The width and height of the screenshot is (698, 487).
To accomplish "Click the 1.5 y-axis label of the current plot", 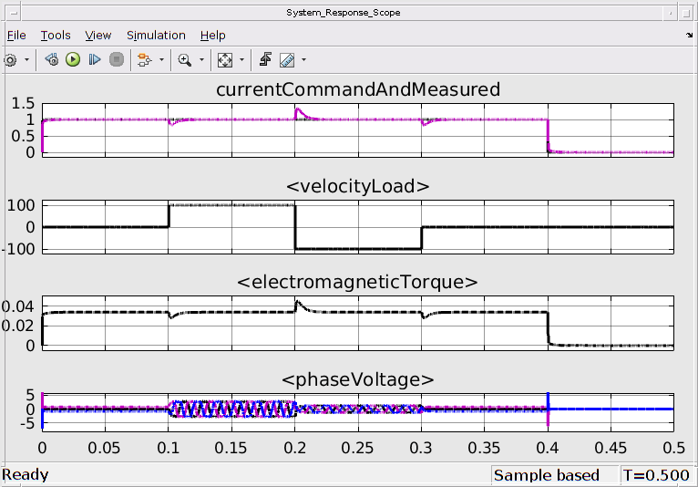I will (23, 103).
